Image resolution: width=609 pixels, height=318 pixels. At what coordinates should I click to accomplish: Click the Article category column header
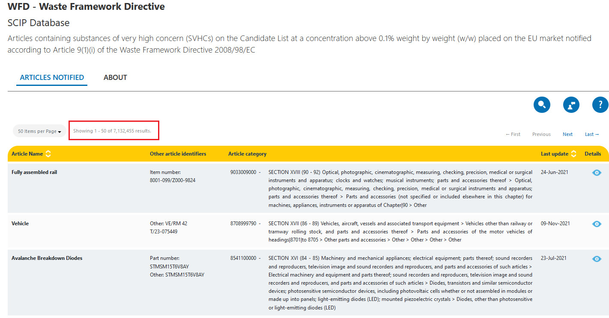[247, 154]
